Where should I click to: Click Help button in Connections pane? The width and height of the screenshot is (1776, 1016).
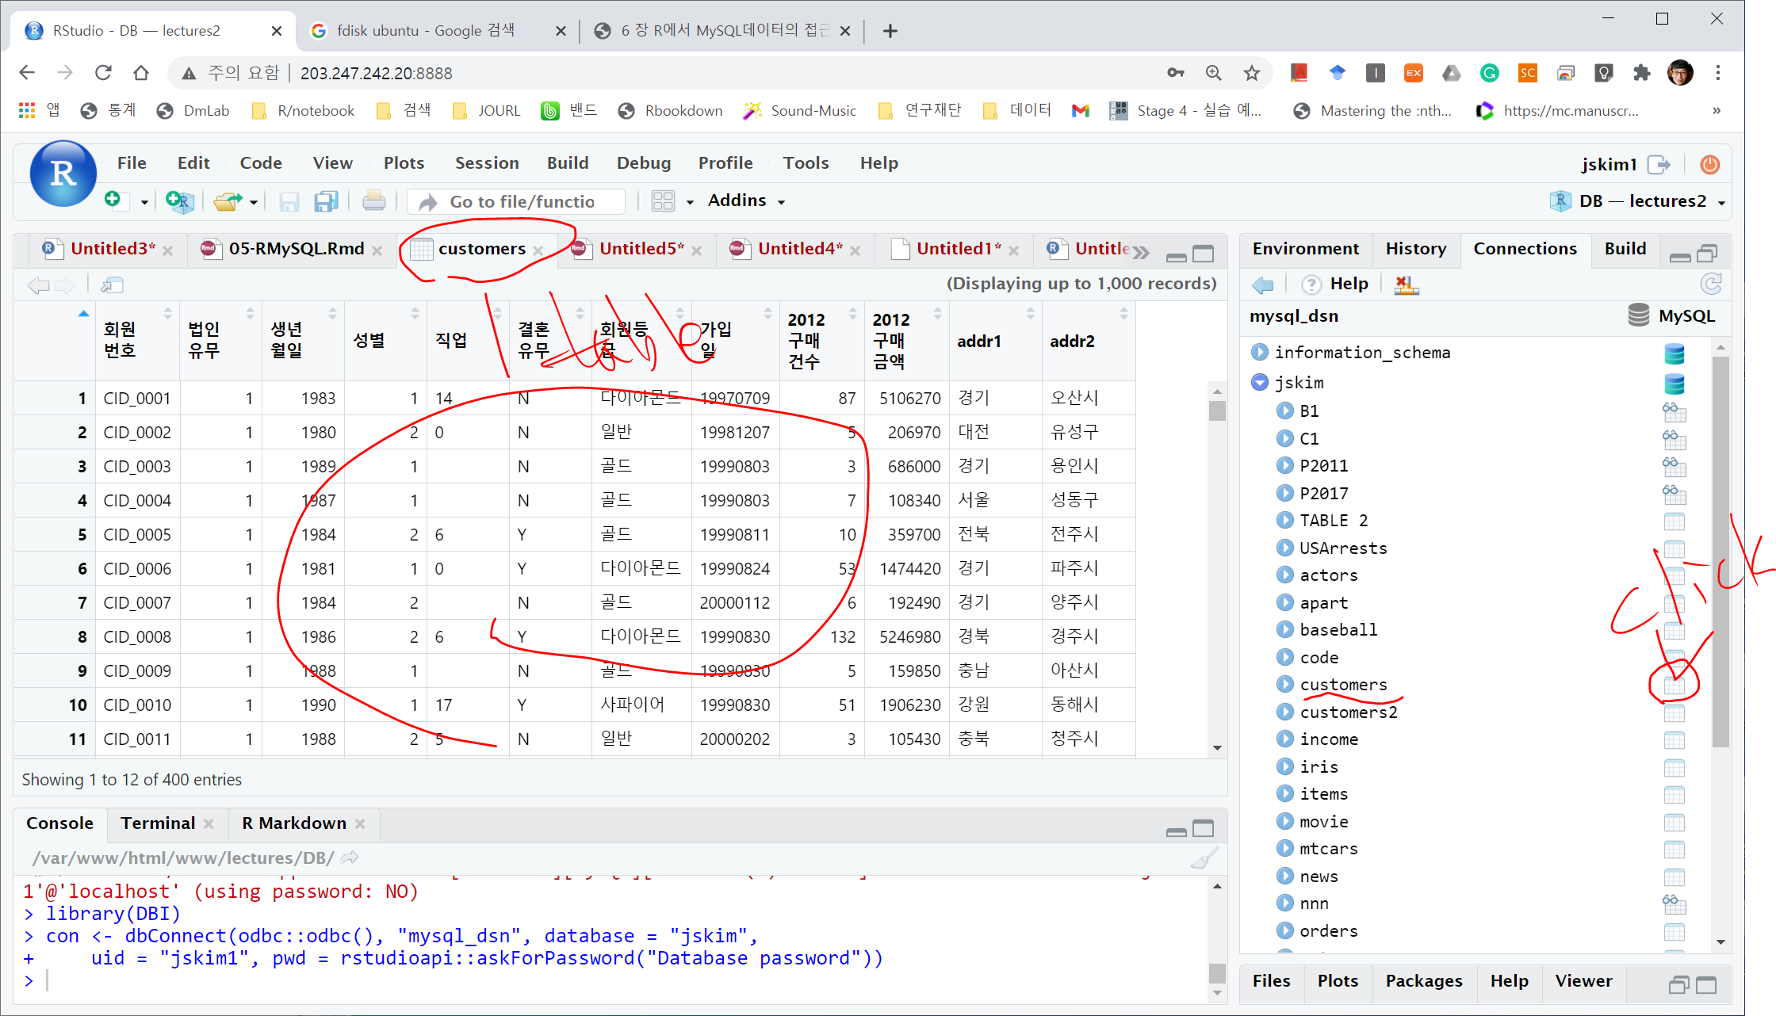click(1336, 284)
